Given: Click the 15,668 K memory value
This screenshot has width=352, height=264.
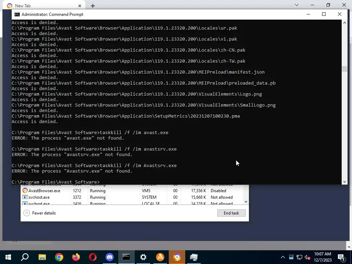Looking at the screenshot, I should [198, 197].
